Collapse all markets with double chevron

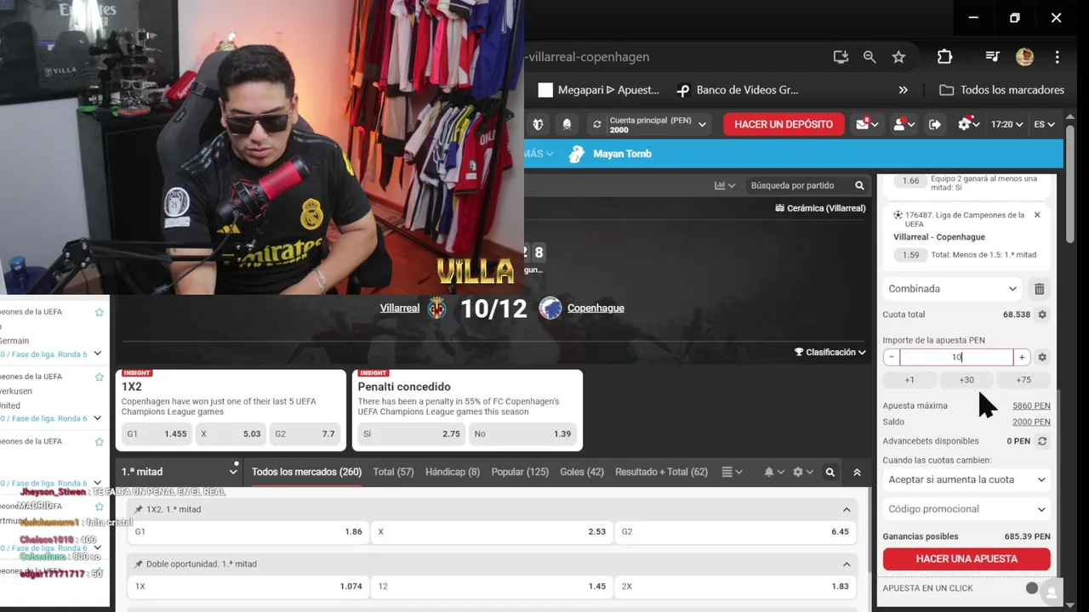[857, 472]
